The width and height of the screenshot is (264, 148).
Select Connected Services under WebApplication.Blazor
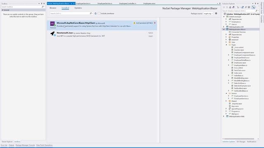238,32
